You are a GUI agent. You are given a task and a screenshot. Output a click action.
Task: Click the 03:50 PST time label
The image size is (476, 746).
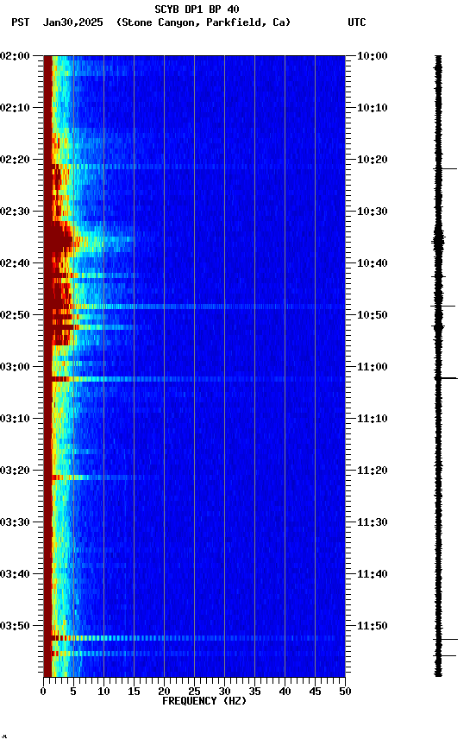[x=15, y=626]
